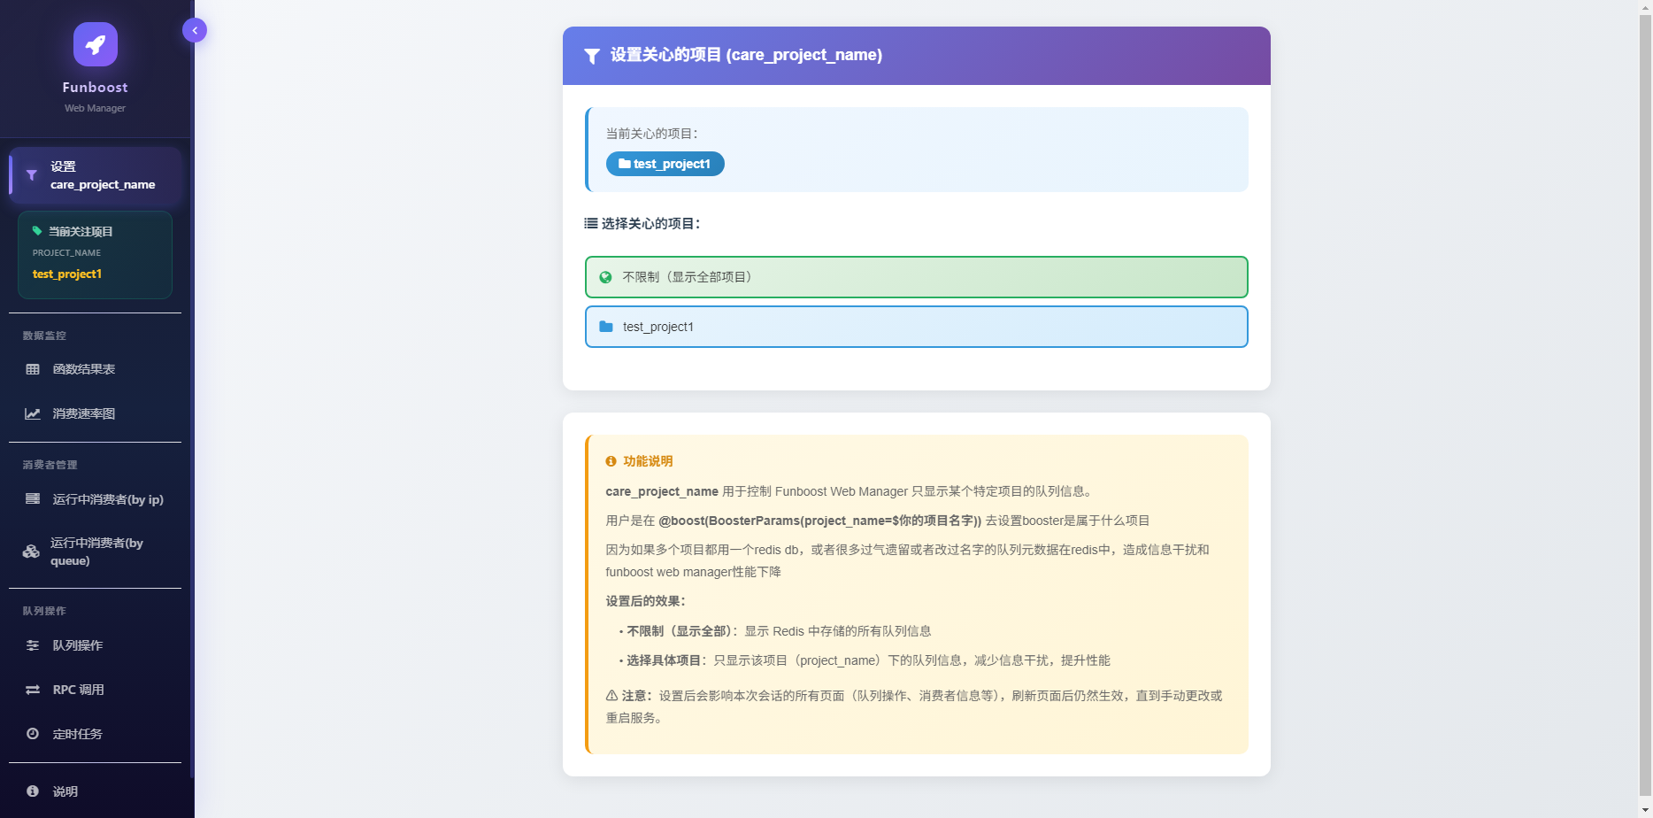This screenshot has height=818, width=1653.
Task: Click the 当前关心的项目 label
Action: click(651, 134)
